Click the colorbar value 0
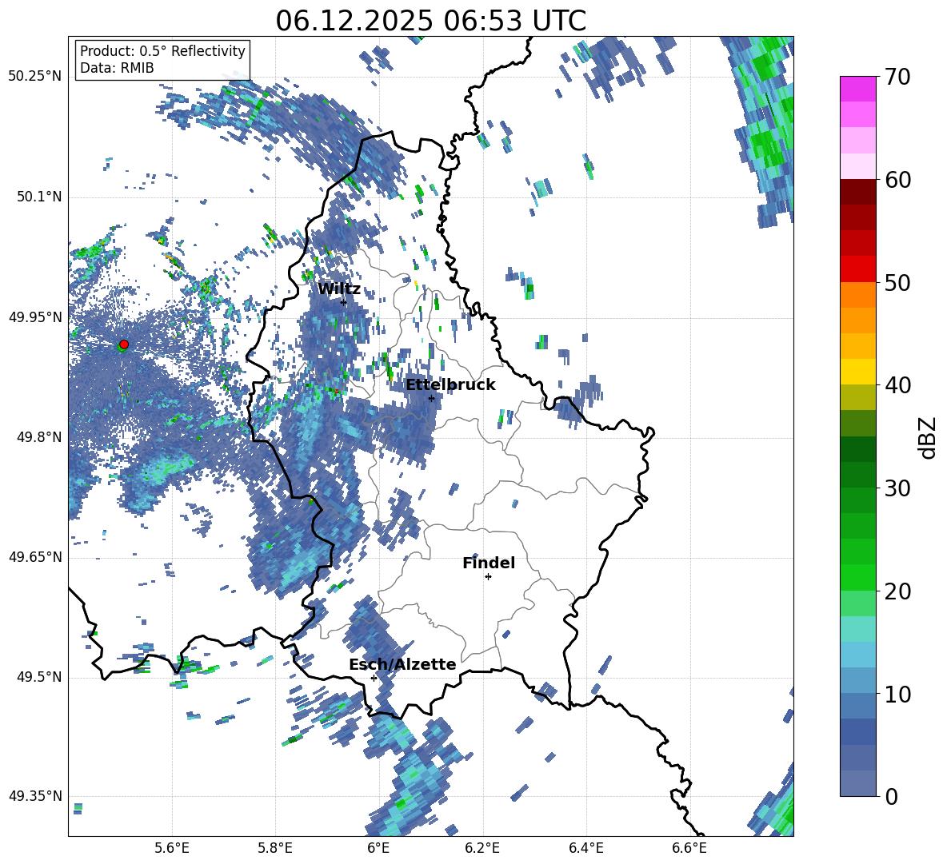The height and width of the screenshot is (864, 947). (x=892, y=796)
